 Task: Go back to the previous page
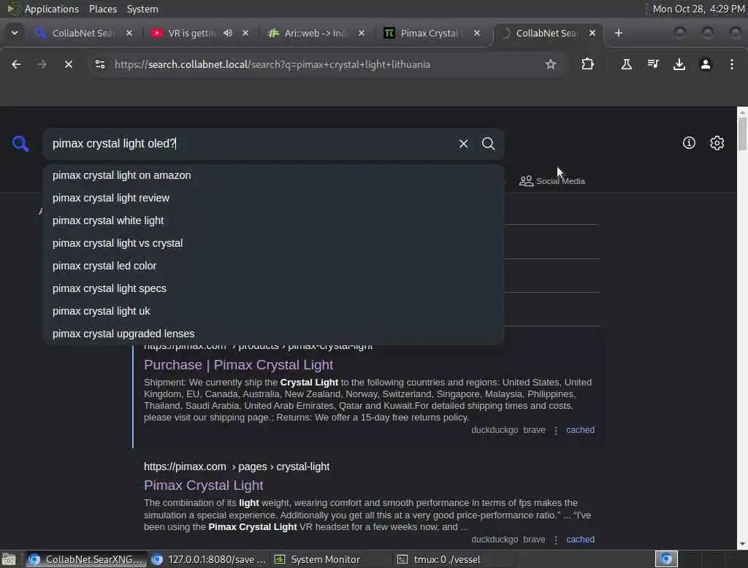(x=16, y=64)
